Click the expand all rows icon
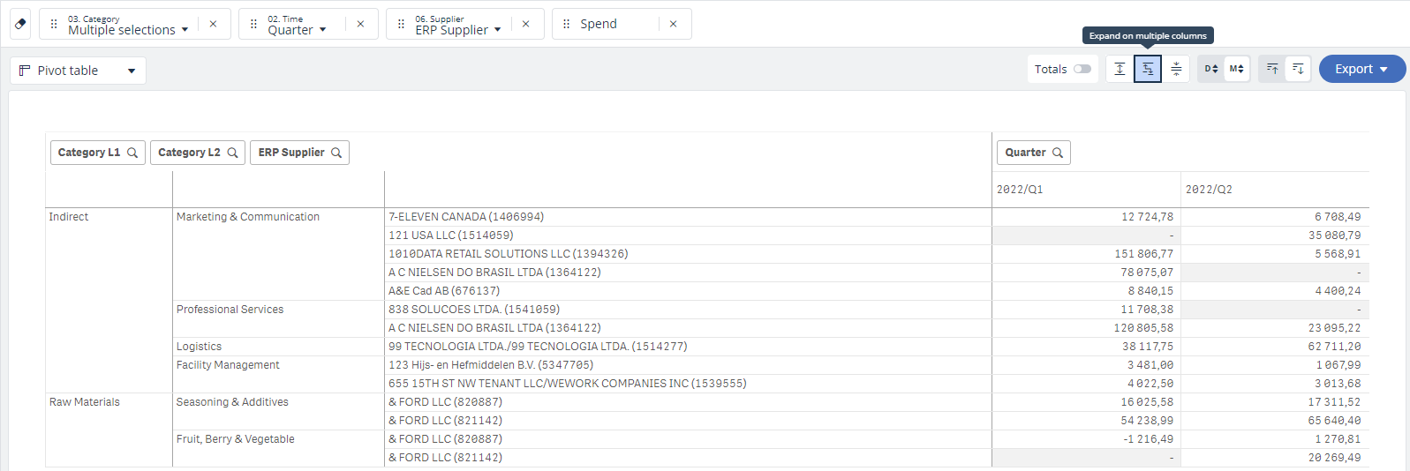Viewport: 1410px width, 471px height. [x=1120, y=69]
